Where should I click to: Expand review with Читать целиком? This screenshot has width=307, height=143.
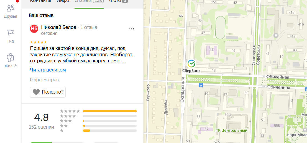[x=48, y=70]
